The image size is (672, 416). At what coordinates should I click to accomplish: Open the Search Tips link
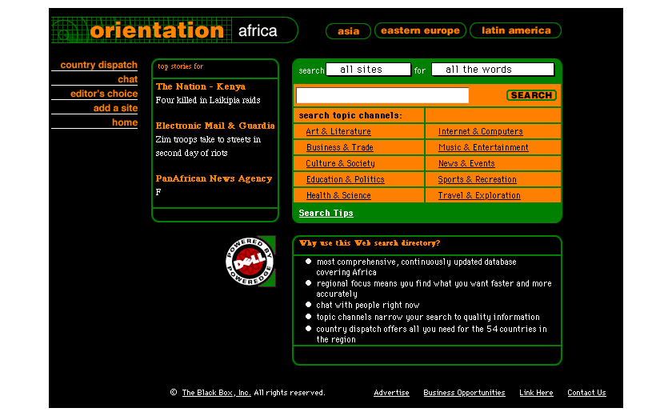tap(326, 214)
